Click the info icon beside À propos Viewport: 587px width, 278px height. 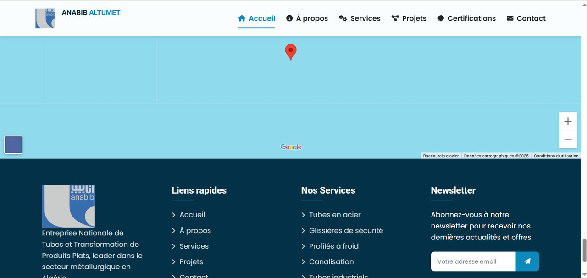289,18
